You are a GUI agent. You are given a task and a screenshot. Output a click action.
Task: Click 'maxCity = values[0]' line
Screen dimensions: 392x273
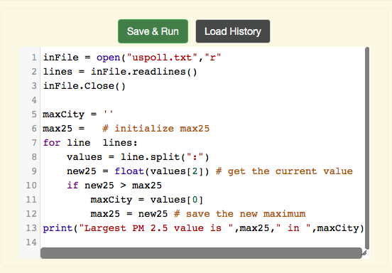click(x=147, y=200)
